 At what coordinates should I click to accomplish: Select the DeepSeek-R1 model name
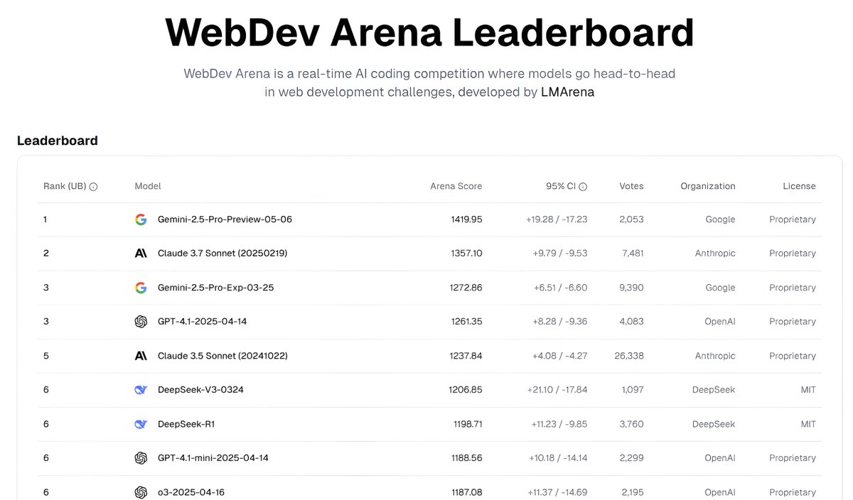point(186,424)
